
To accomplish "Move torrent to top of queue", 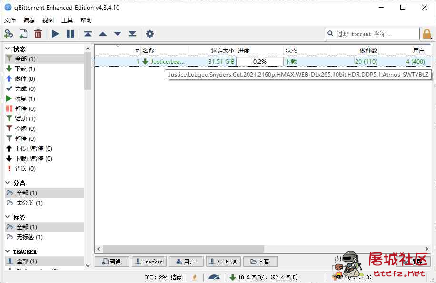I will (88, 34).
